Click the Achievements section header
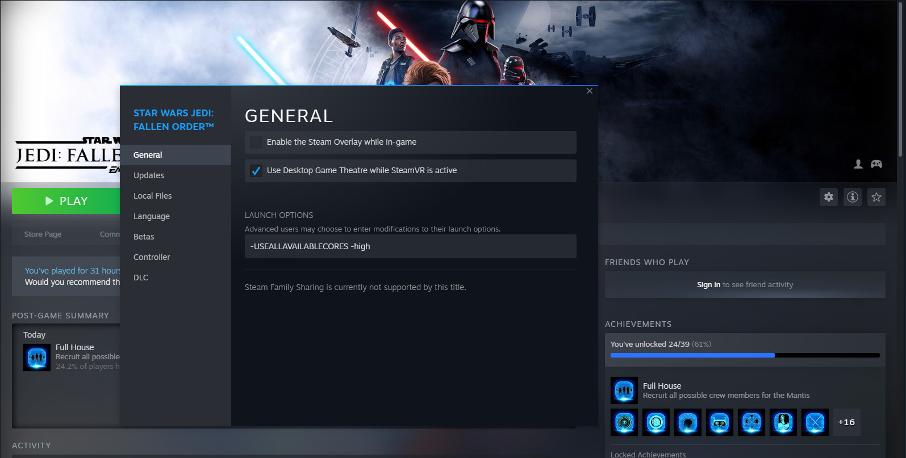Viewport: 906px width, 458px height. (x=638, y=324)
